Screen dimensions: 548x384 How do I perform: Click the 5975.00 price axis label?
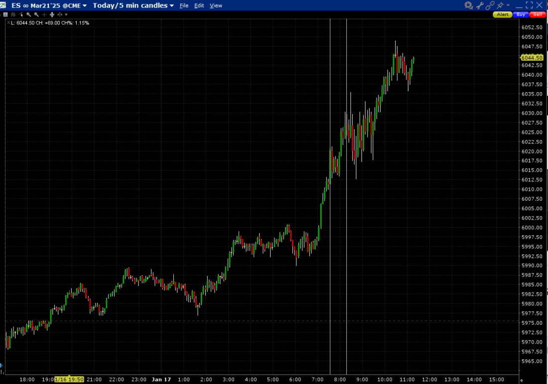point(532,323)
